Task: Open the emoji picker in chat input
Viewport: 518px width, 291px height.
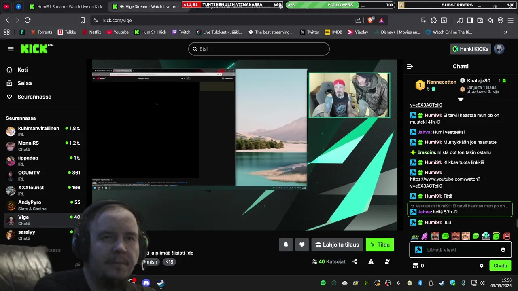Action: 503,250
